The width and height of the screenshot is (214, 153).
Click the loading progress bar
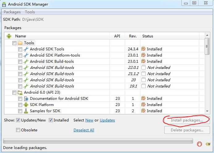[x=98, y=141]
